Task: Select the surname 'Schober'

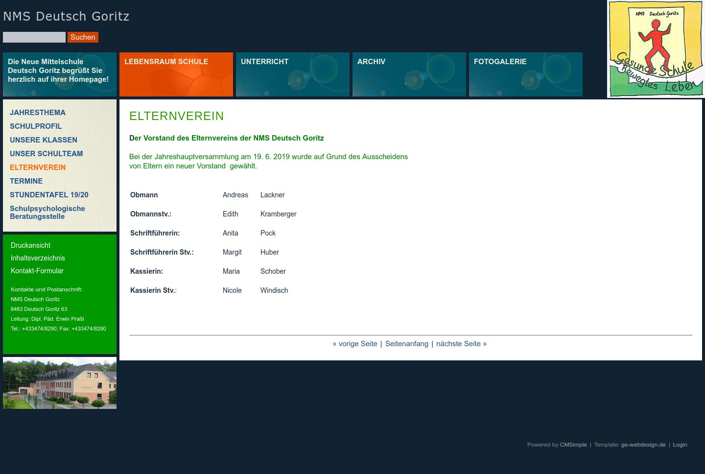Action: tap(273, 271)
